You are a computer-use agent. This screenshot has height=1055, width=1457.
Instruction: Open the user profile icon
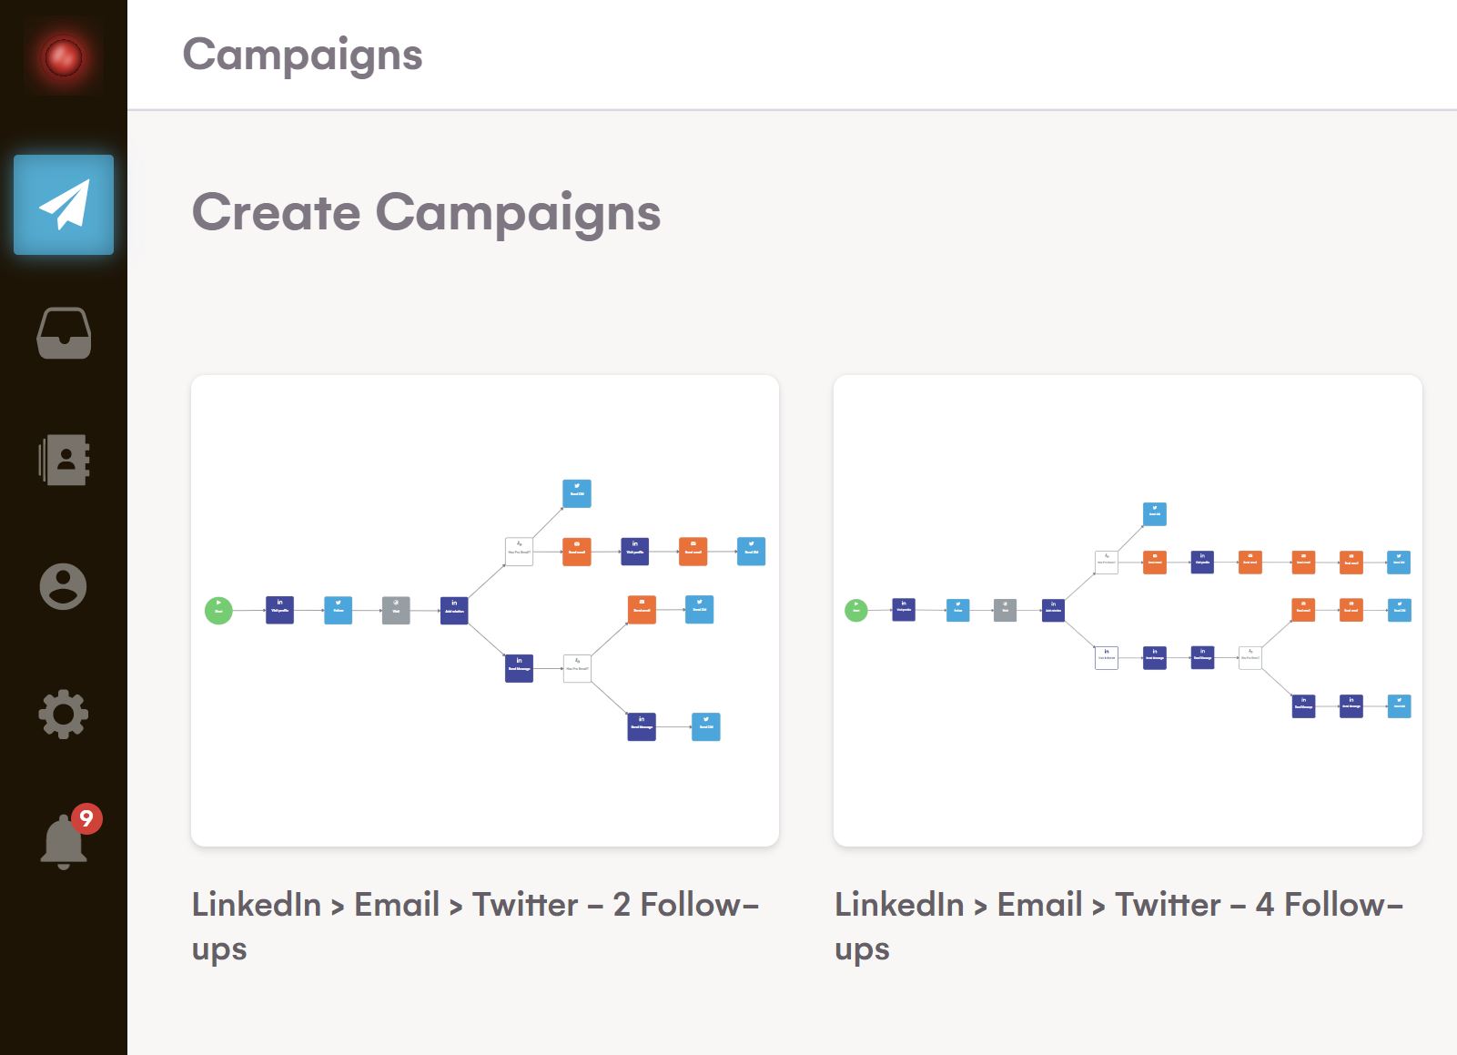pos(64,586)
